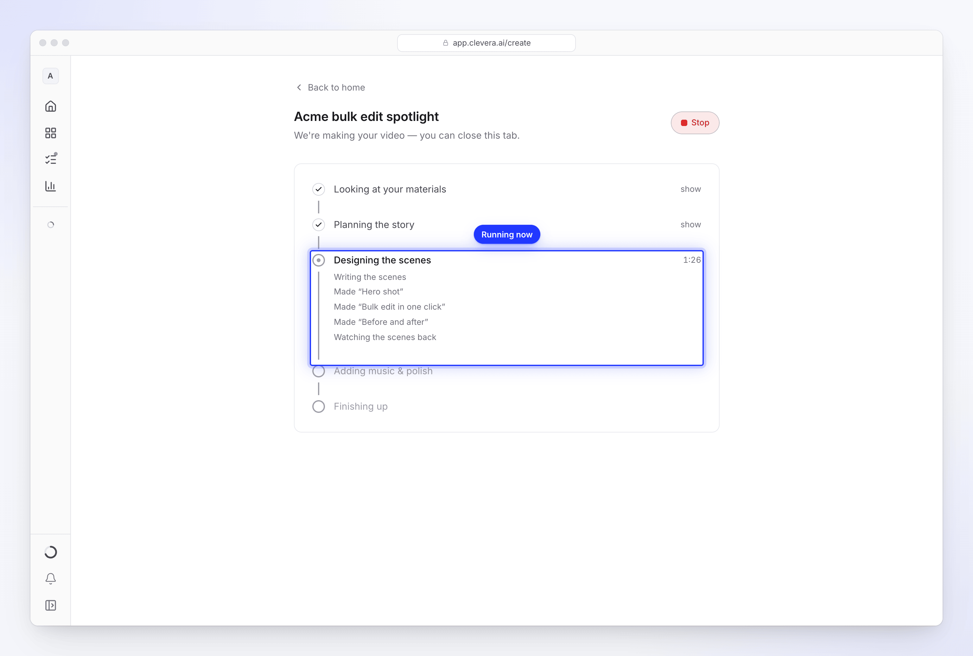Click the Adding music & polish step label
973x656 pixels.
(x=383, y=371)
